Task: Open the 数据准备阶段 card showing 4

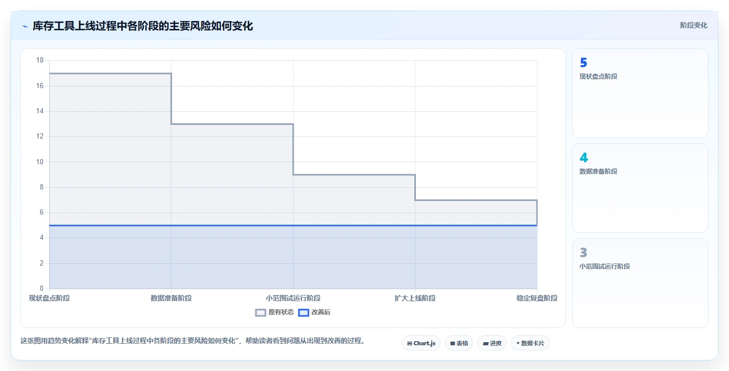Action: click(x=640, y=188)
